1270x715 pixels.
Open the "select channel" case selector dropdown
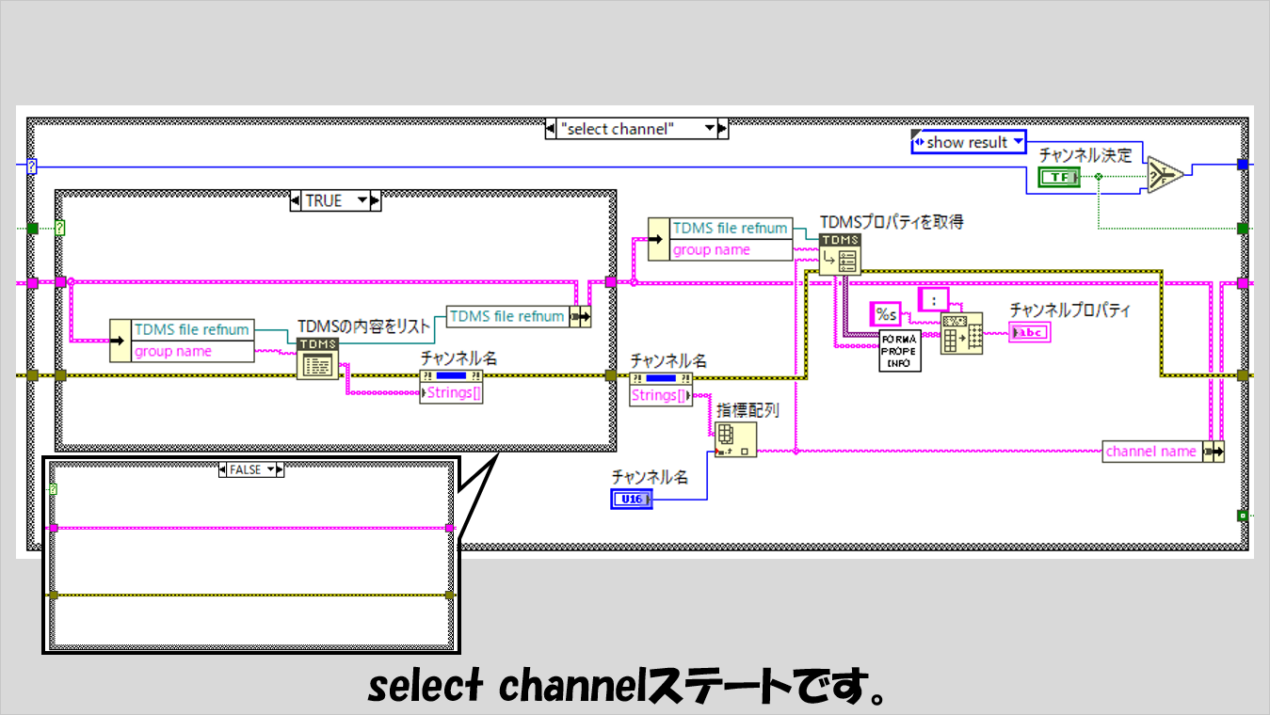pos(711,129)
